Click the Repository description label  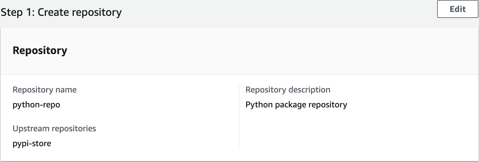(x=288, y=90)
